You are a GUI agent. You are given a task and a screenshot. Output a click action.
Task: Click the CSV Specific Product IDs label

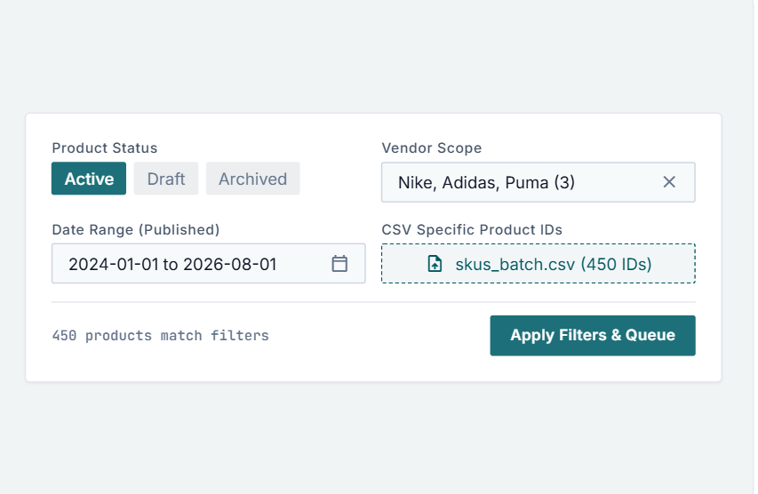[472, 229]
